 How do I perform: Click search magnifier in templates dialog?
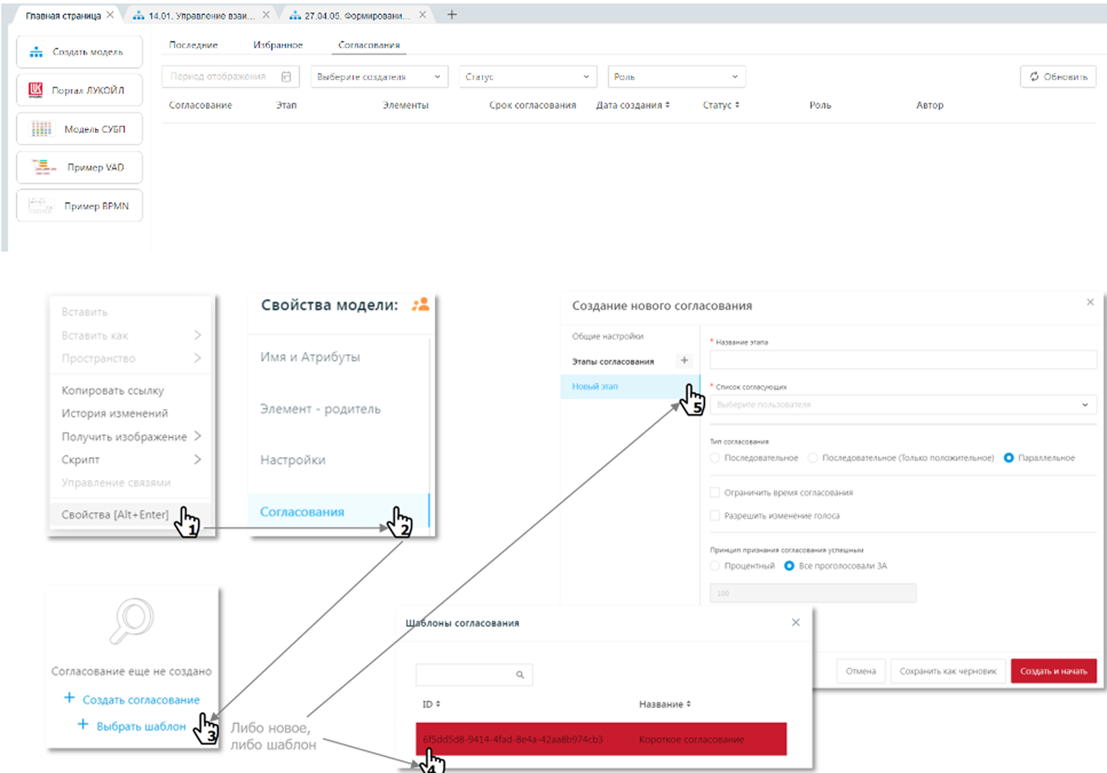pos(520,675)
